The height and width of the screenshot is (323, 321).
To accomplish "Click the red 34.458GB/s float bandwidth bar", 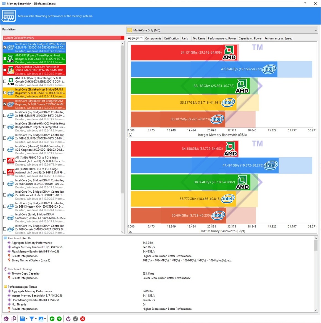I will tap(184, 149).
